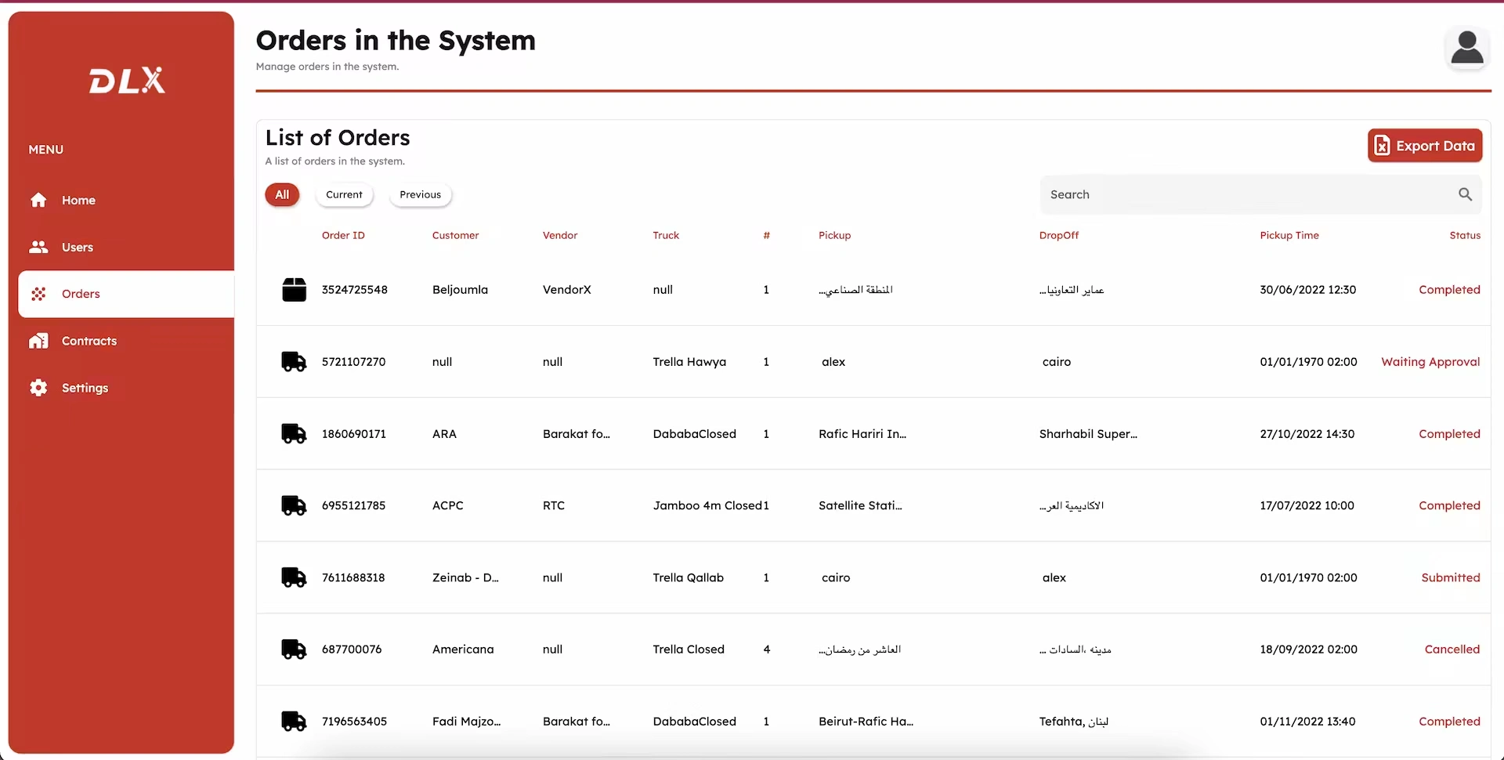Click the Status column header
The image size is (1504, 760).
pos(1464,235)
